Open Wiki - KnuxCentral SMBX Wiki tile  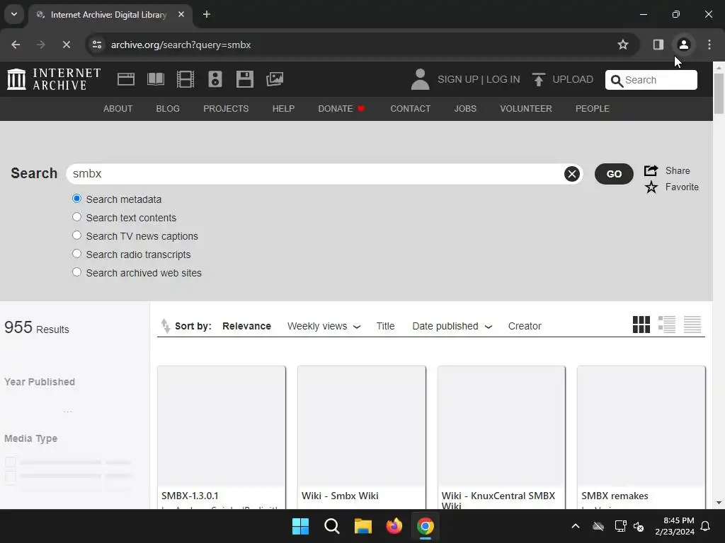tap(501, 438)
